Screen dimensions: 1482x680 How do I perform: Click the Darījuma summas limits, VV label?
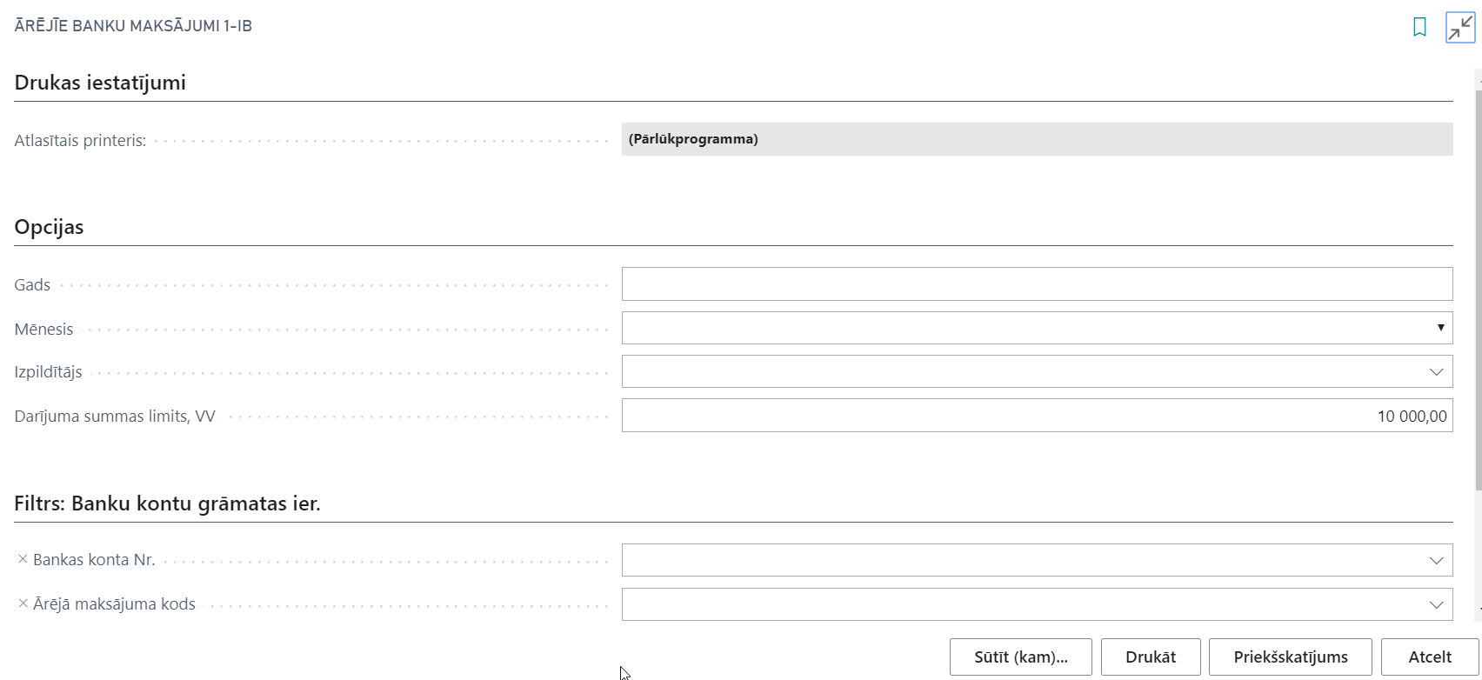pyautogui.click(x=115, y=417)
